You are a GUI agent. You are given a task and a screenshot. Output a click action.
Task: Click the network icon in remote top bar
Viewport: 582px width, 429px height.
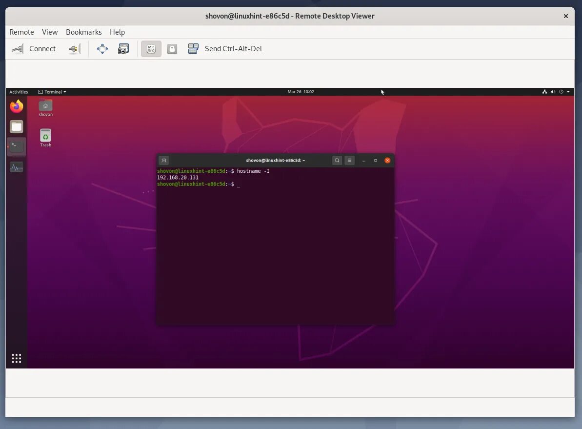click(x=544, y=92)
